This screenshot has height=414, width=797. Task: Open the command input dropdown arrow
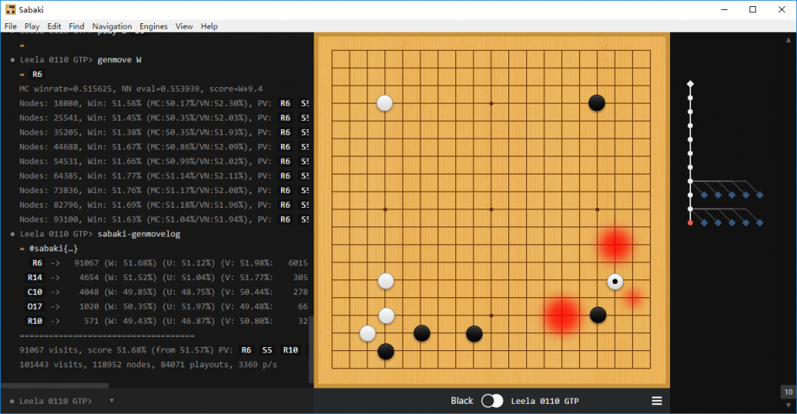pos(112,400)
